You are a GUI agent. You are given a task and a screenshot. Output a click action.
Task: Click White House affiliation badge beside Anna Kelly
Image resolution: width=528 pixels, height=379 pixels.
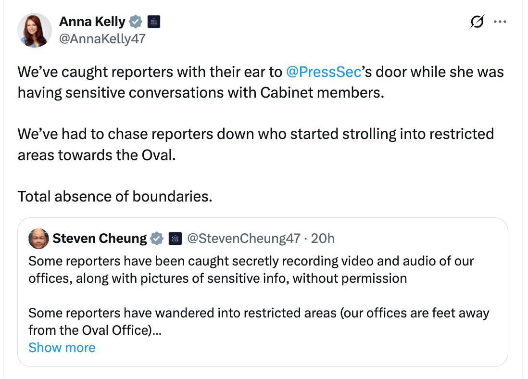pos(153,22)
